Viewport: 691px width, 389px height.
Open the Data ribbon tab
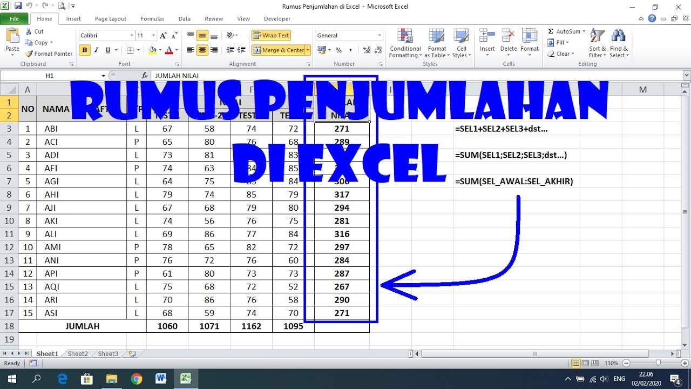pyautogui.click(x=185, y=18)
